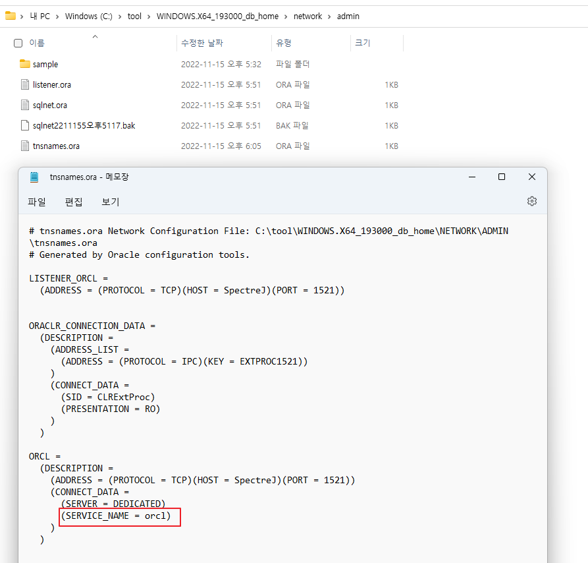The width and height of the screenshot is (588, 563).
Task: Open the sample folder icon
Action: point(25,64)
